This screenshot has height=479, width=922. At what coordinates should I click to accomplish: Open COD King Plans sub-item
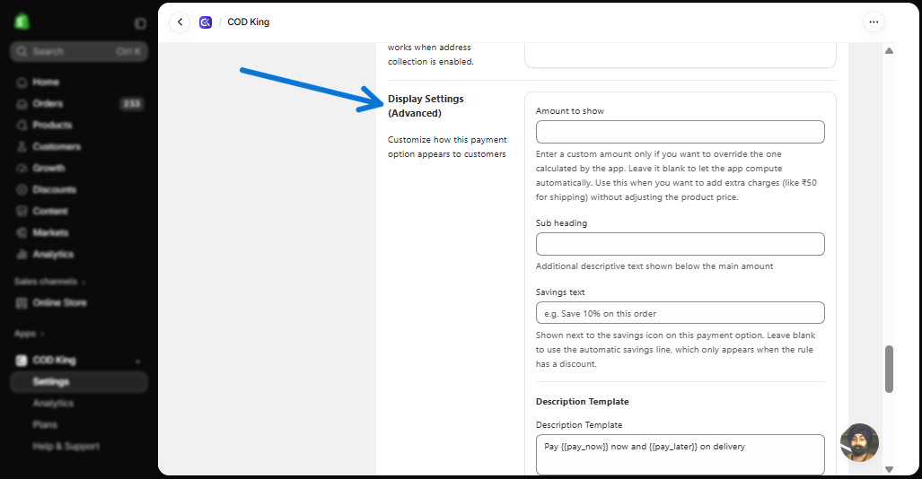pyautogui.click(x=45, y=424)
